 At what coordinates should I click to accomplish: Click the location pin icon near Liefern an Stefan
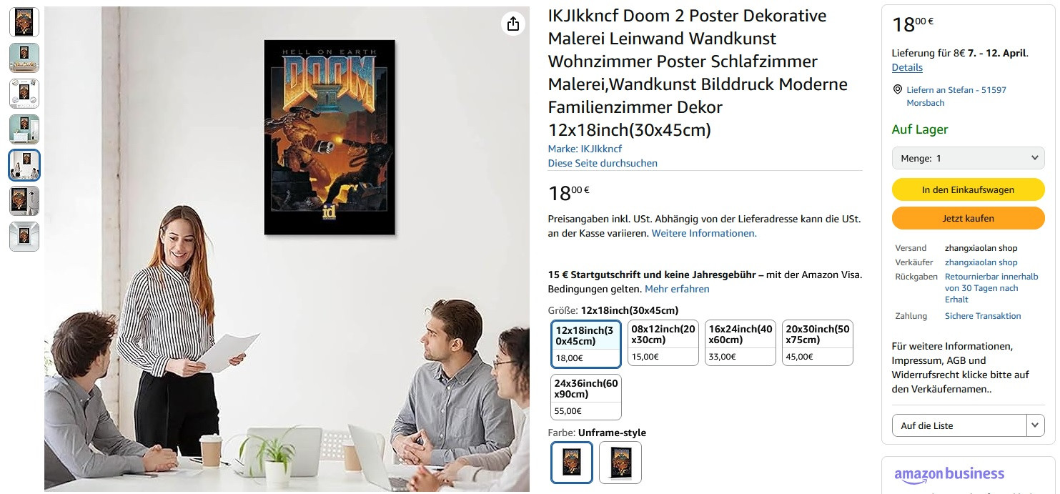click(x=898, y=89)
